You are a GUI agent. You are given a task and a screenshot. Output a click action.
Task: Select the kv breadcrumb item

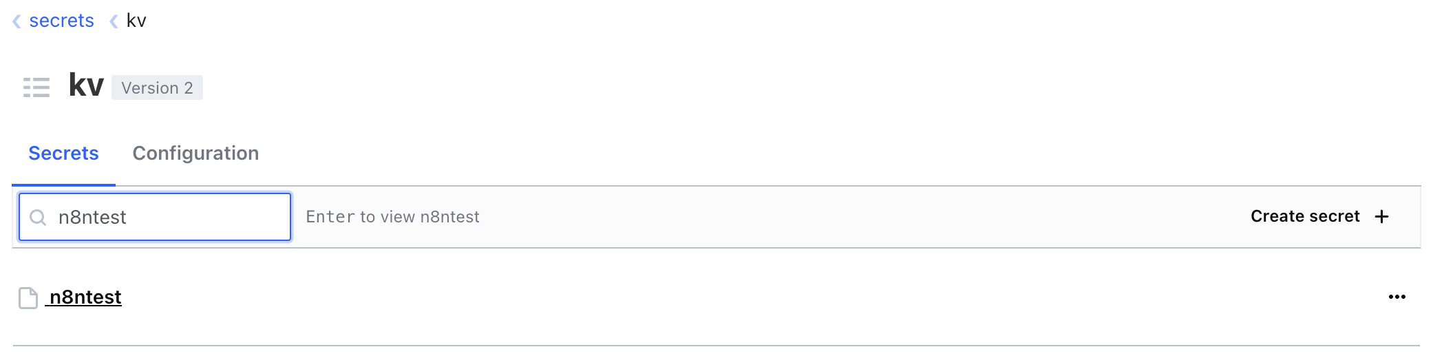point(136,21)
